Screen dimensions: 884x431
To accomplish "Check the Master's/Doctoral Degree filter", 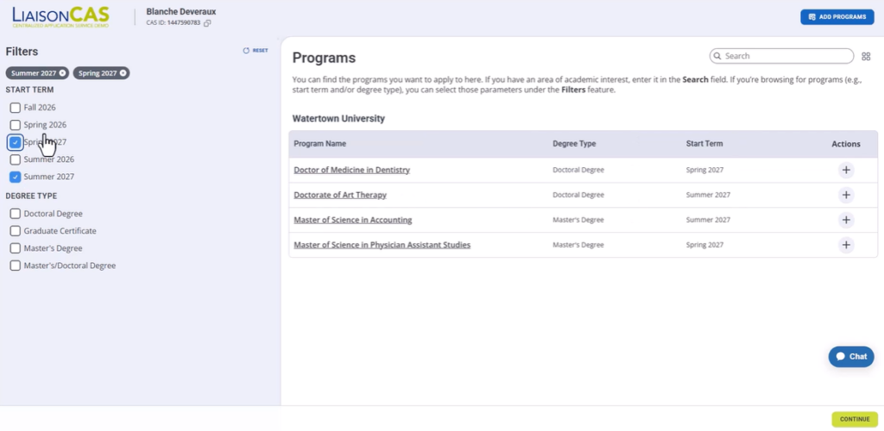I will point(16,265).
